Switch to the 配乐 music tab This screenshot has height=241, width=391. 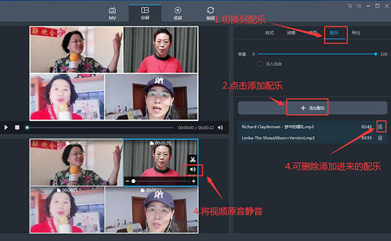click(334, 33)
